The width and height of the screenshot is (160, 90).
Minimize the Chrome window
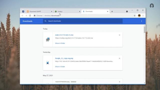(132, 10)
